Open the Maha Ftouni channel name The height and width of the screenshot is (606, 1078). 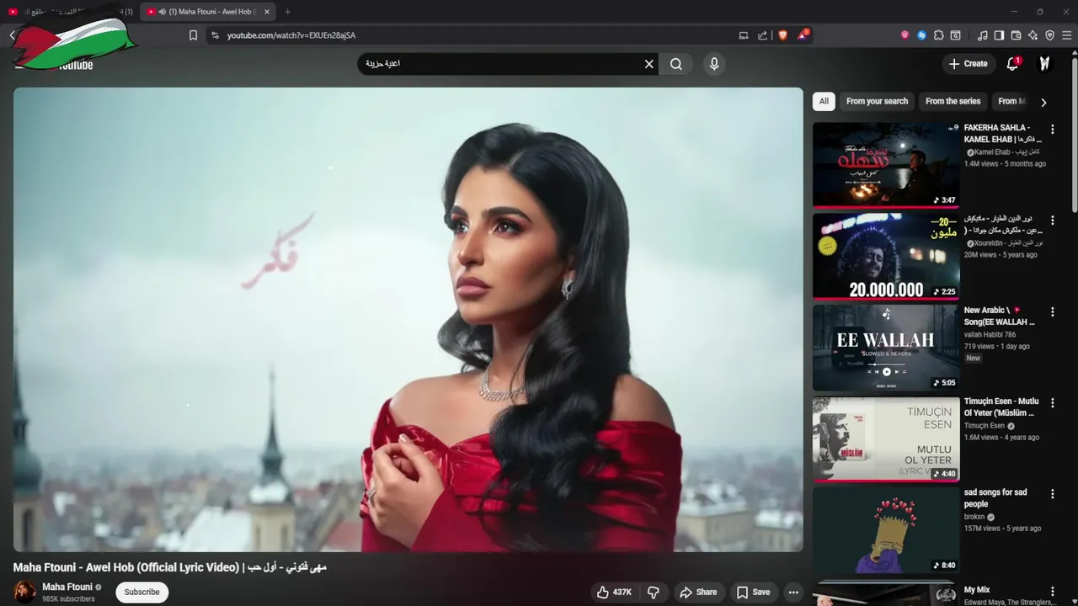click(67, 587)
